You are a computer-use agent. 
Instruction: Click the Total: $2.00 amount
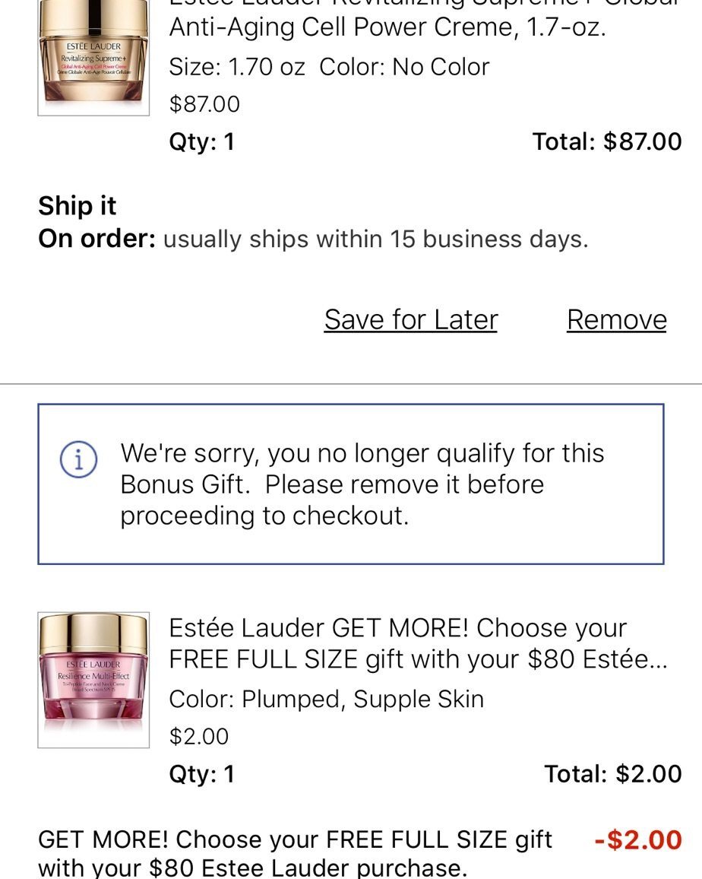pyautogui.click(x=613, y=774)
